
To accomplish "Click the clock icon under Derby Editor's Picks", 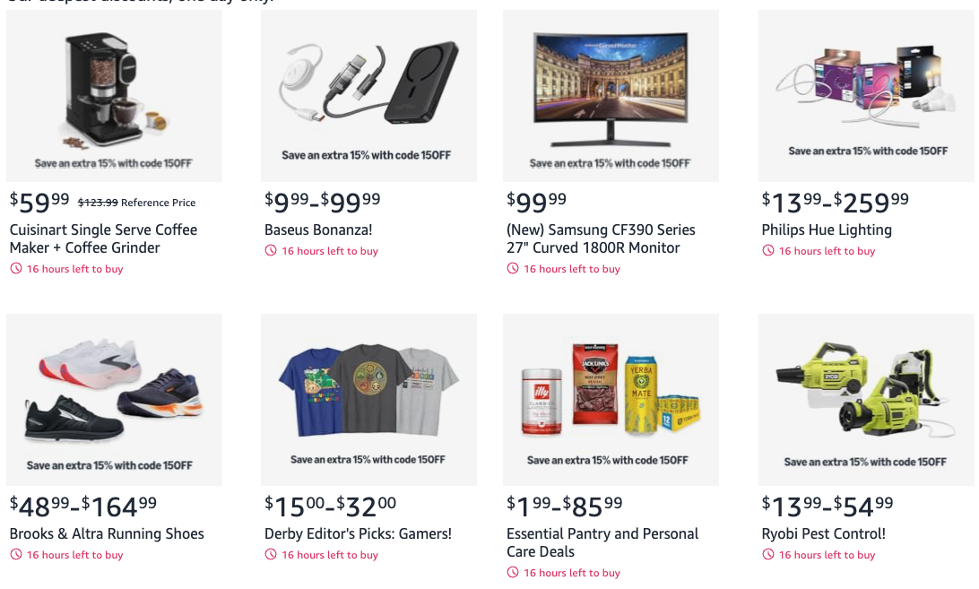I will coord(271,555).
